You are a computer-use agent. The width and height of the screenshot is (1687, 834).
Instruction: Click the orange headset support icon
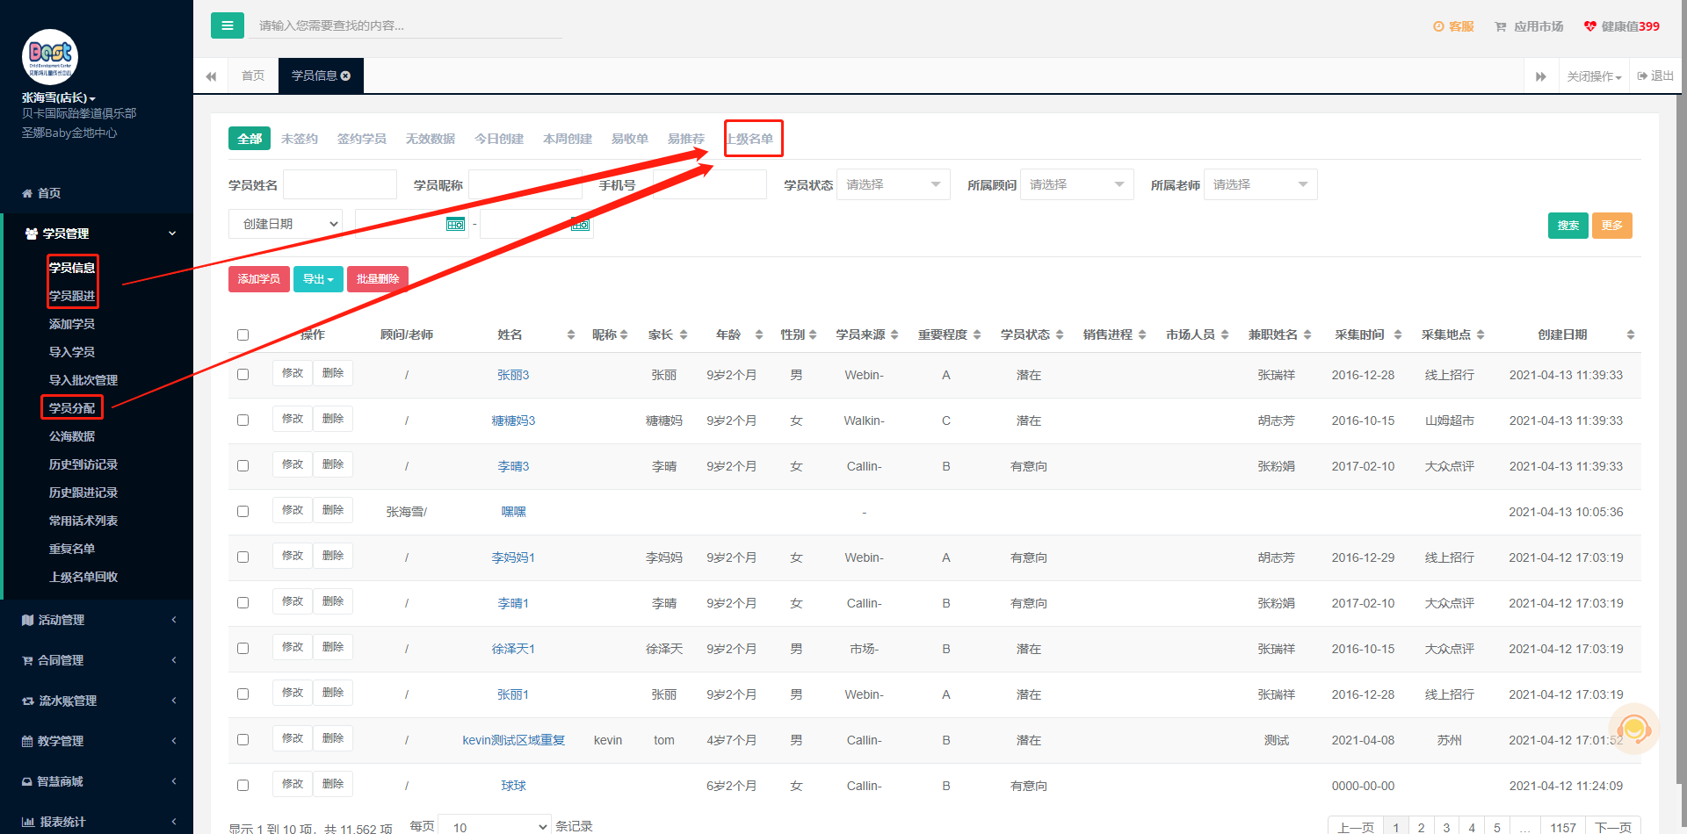click(1633, 729)
